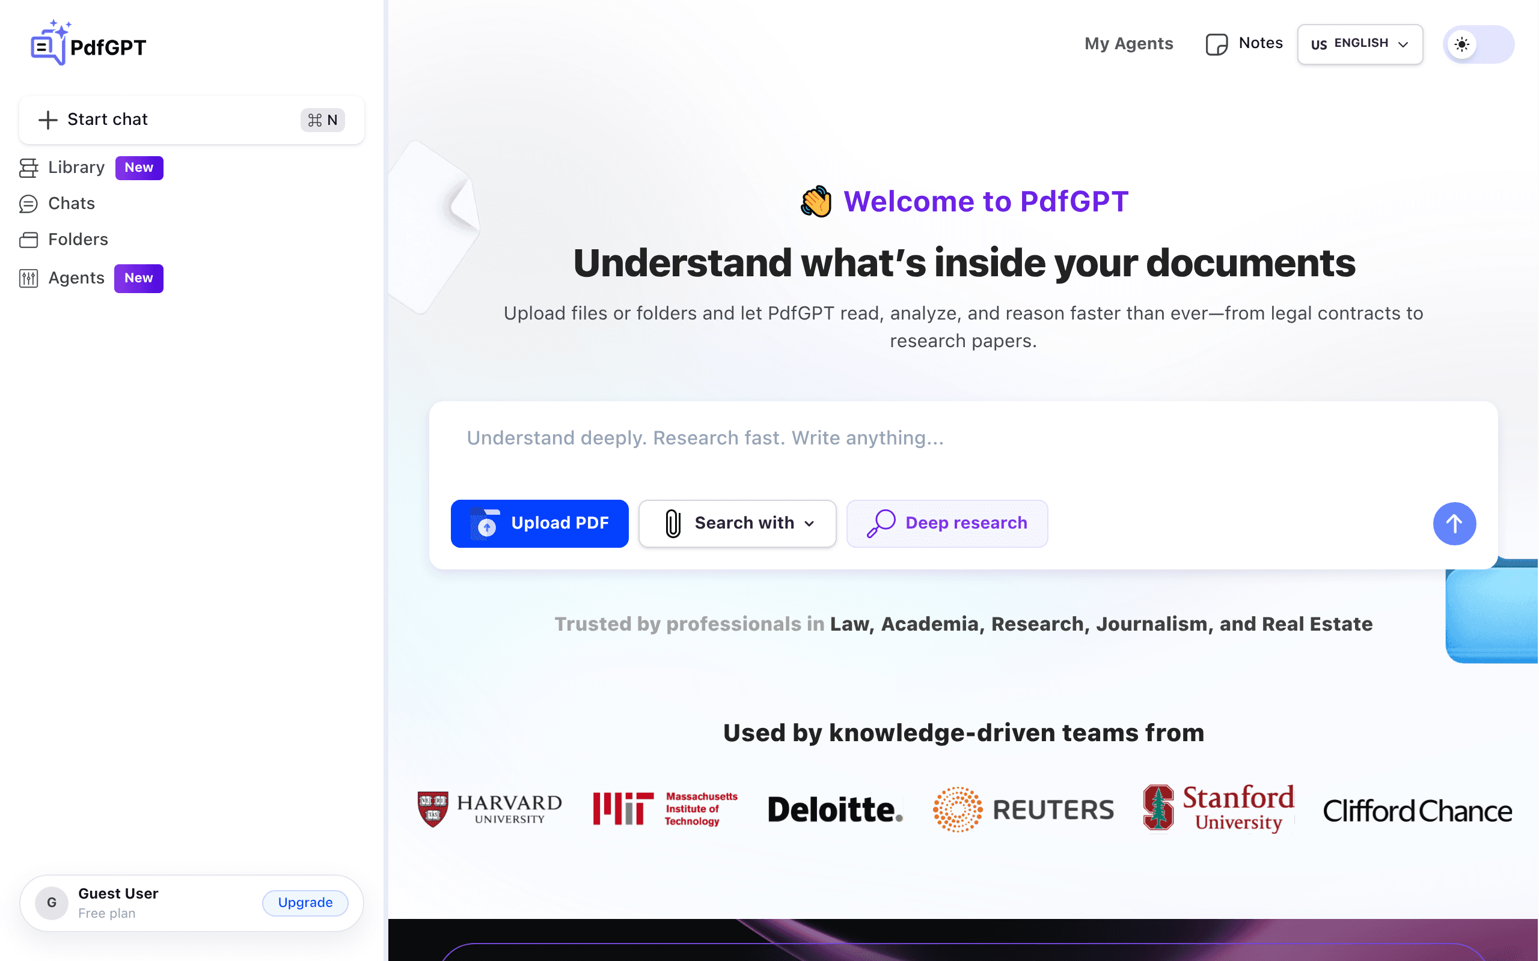Click the Clifford Chance logo
Screen dimensions: 1539x961
1417,811
